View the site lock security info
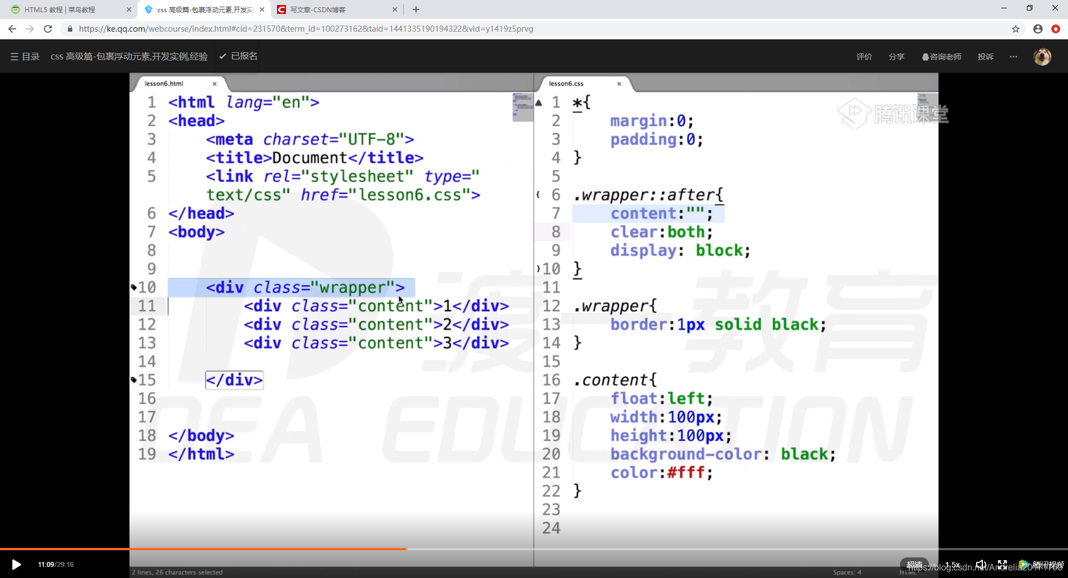The image size is (1068, 578). pos(70,29)
